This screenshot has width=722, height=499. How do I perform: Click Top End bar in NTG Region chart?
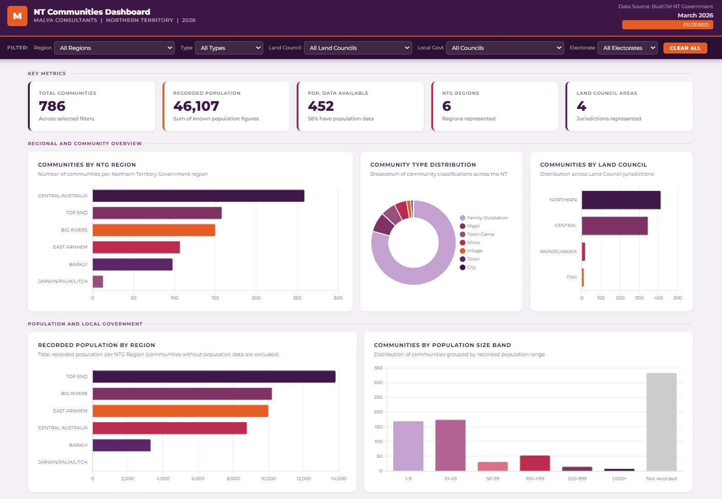tap(157, 213)
